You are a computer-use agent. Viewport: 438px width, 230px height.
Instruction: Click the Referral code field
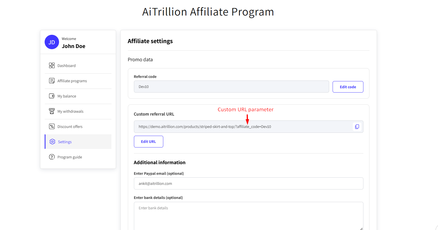point(231,87)
